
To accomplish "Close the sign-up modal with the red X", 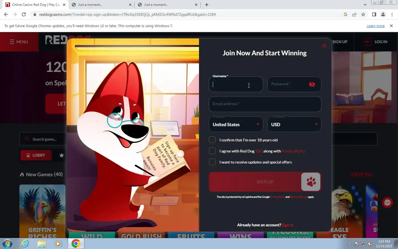I will pos(324,46).
